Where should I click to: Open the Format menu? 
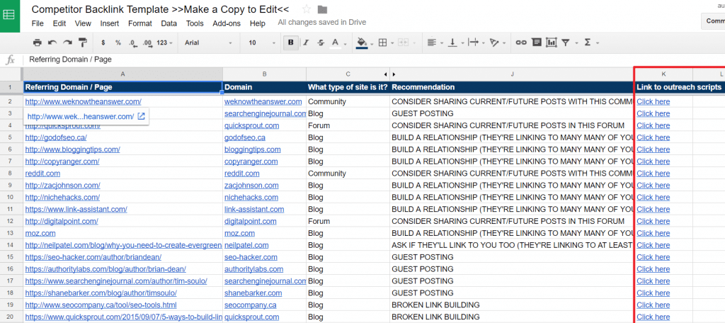point(140,23)
